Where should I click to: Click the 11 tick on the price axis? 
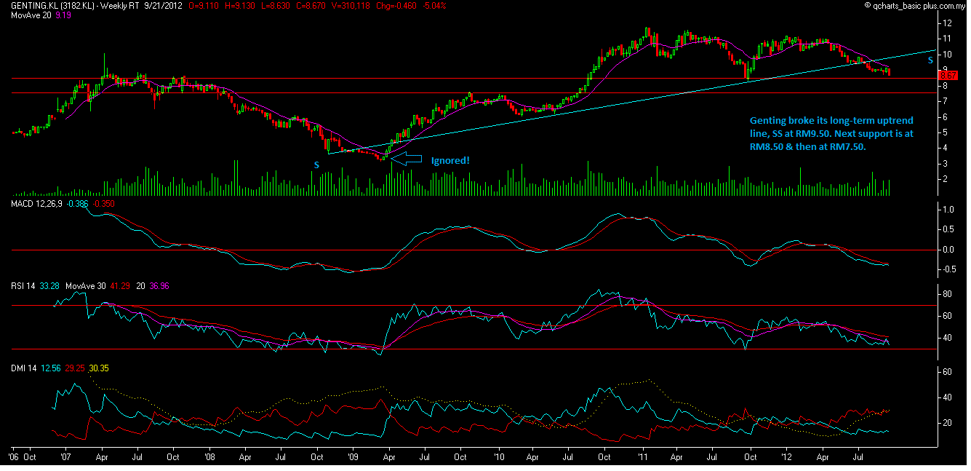coord(948,39)
